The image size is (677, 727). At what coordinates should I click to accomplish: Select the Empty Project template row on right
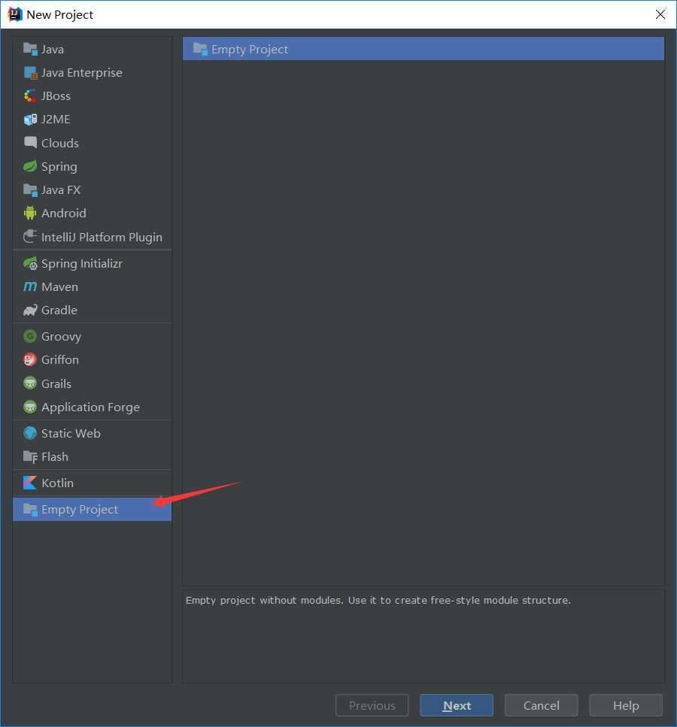click(424, 49)
